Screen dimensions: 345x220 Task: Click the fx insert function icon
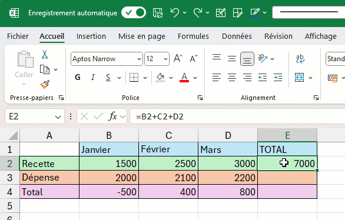coord(112,116)
